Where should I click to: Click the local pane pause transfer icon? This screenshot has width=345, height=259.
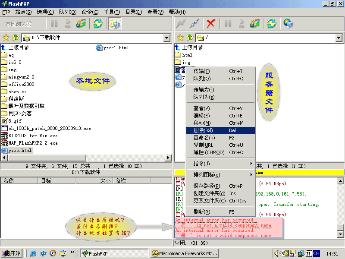pyautogui.click(x=54, y=23)
